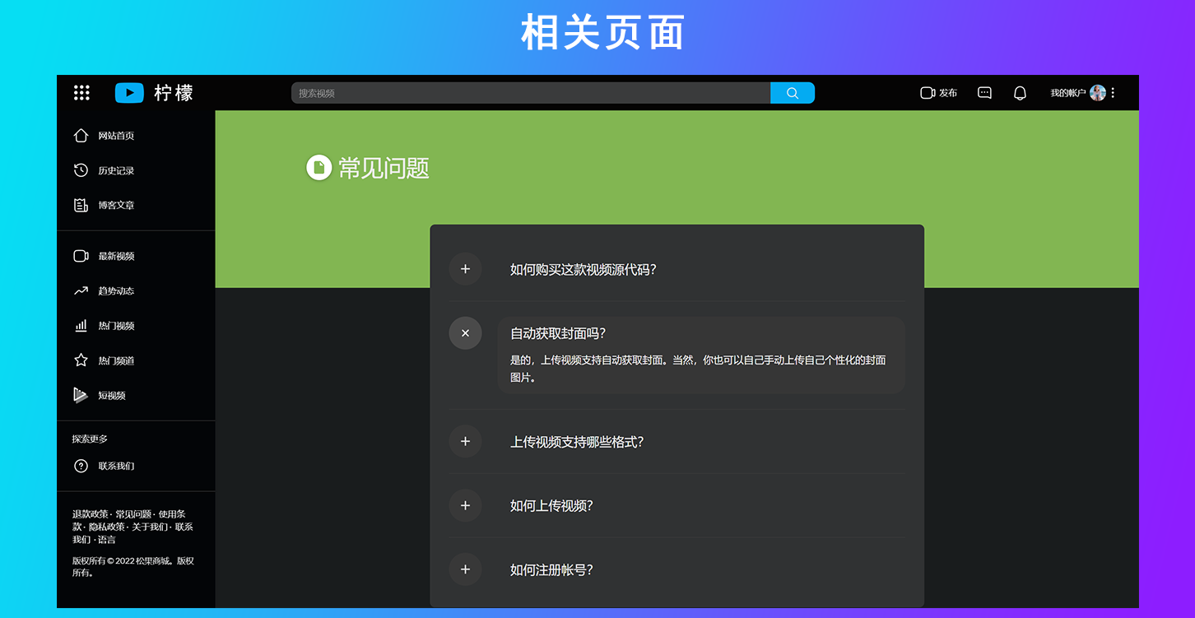
Task: Click question text 如何上传视频?
Action: point(551,505)
